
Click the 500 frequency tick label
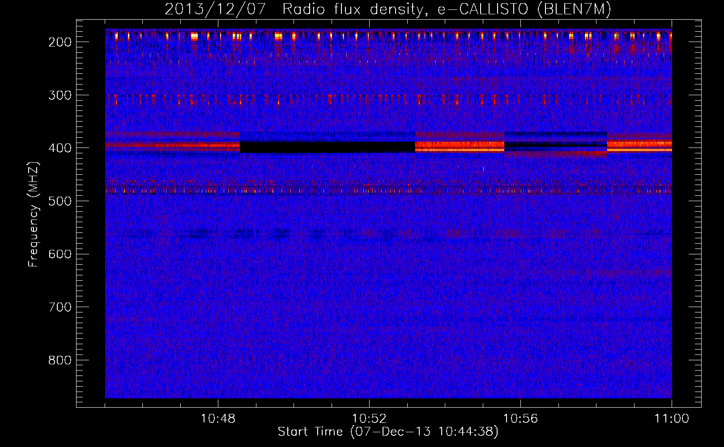point(60,201)
